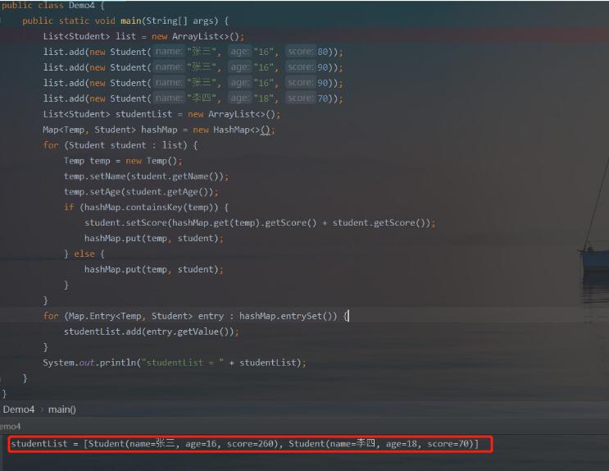
Task: Click the List<Student> list declaration line
Action: pyautogui.click(x=143, y=36)
